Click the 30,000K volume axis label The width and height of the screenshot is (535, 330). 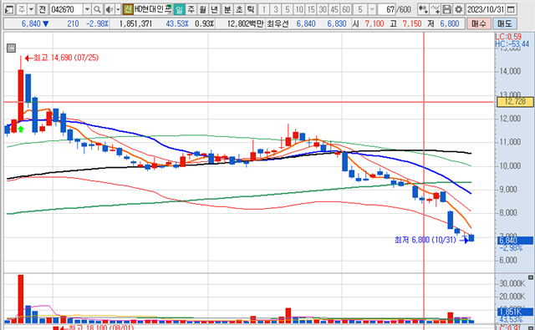point(512,284)
